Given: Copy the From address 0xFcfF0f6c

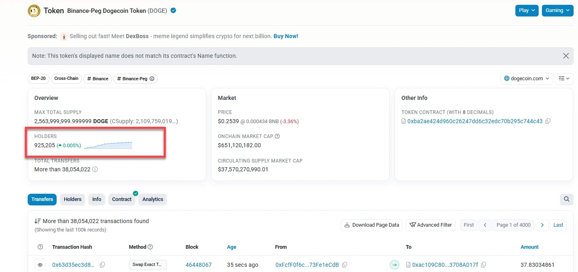Looking at the screenshot, I should click(345, 265).
